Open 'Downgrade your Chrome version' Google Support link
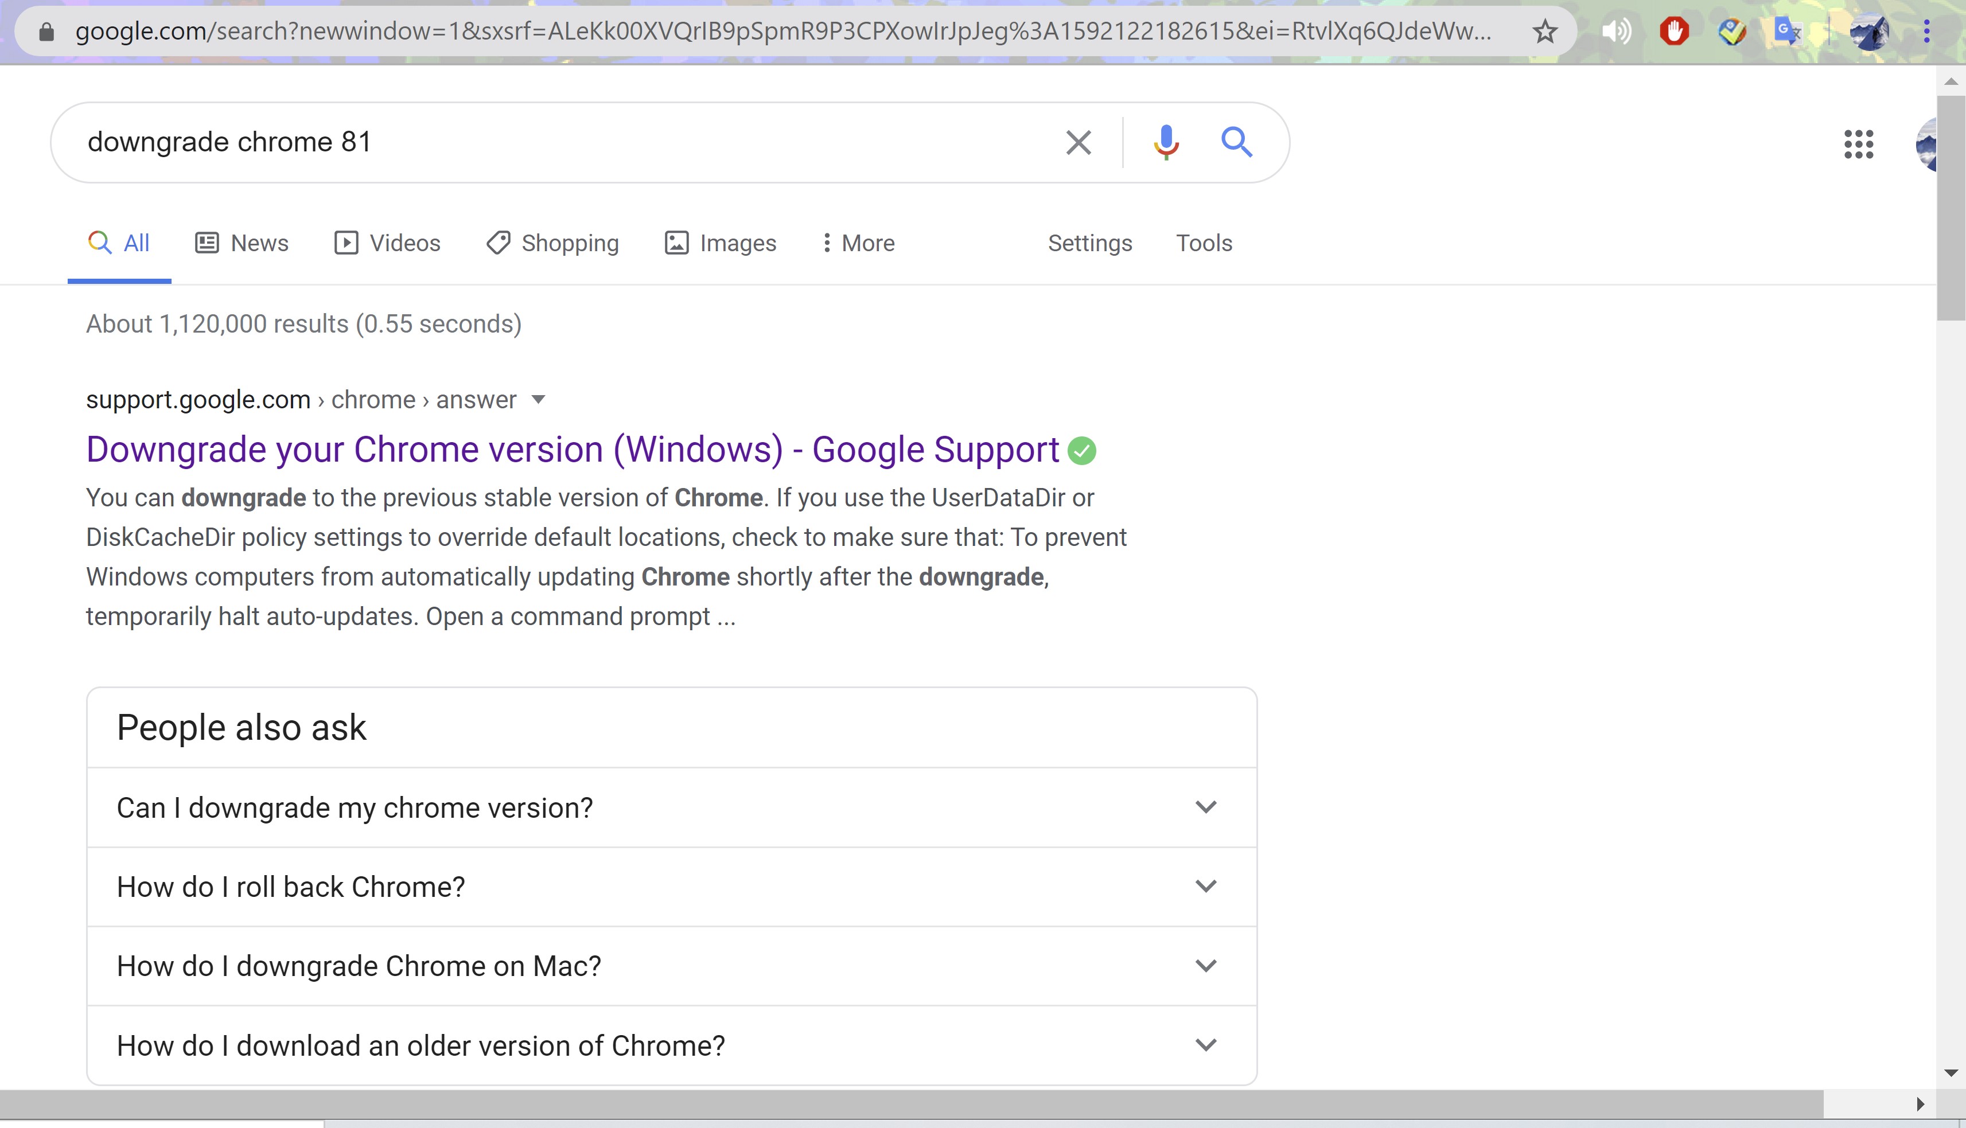 tap(574, 448)
